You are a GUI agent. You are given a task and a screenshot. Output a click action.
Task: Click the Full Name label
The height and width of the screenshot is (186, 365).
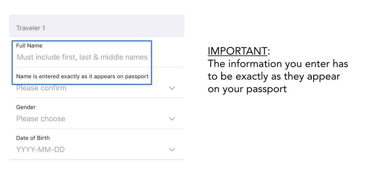click(29, 45)
